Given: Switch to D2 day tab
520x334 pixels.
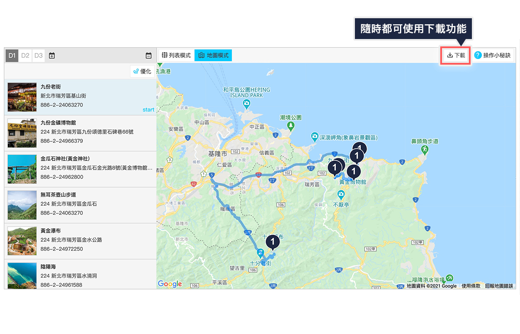Looking at the screenshot, I should point(25,56).
